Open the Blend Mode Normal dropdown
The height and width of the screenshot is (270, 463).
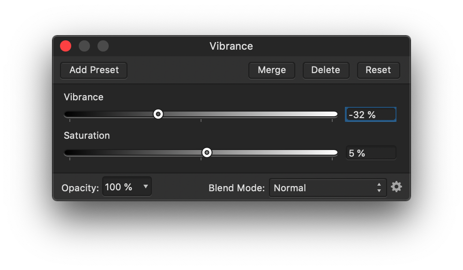[323, 188]
